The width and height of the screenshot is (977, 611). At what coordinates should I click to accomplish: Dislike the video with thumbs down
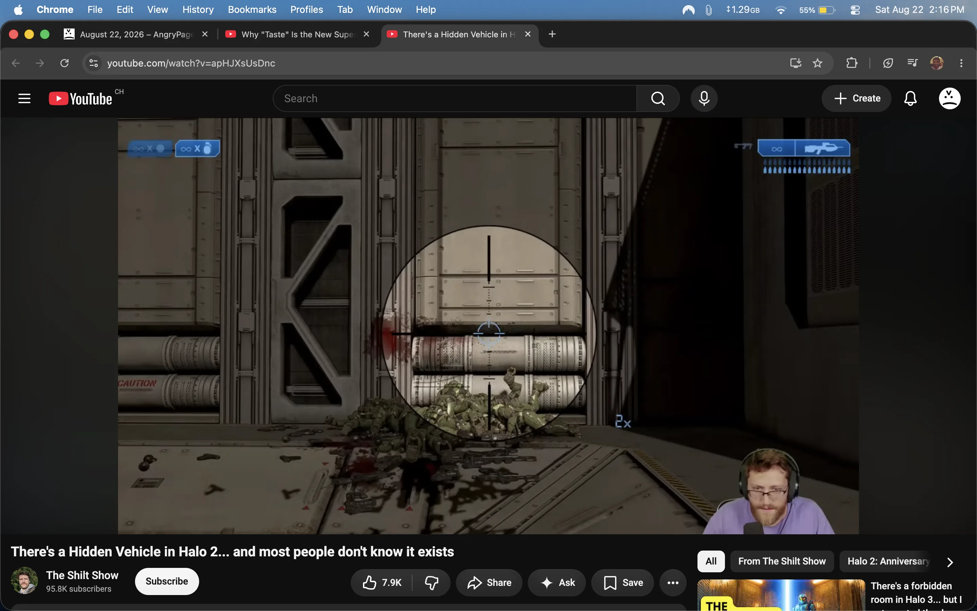[x=432, y=582]
